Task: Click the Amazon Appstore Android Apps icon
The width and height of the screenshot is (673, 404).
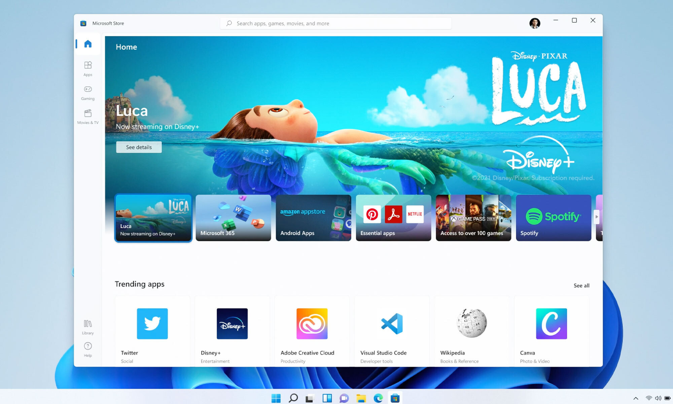Action: point(313,217)
